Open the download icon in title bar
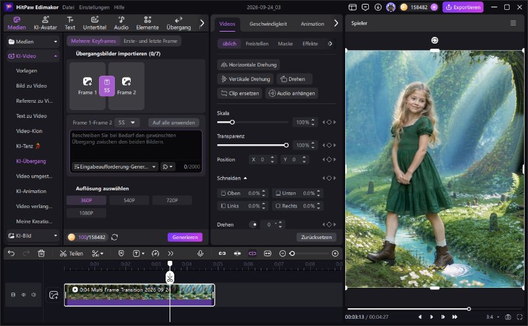 [x=378, y=7]
